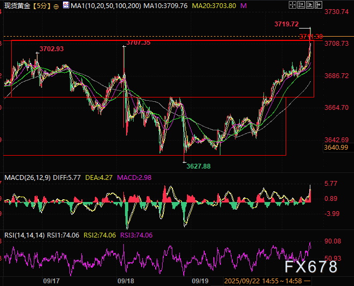Click the FX678 watermark logo

pos(311,266)
